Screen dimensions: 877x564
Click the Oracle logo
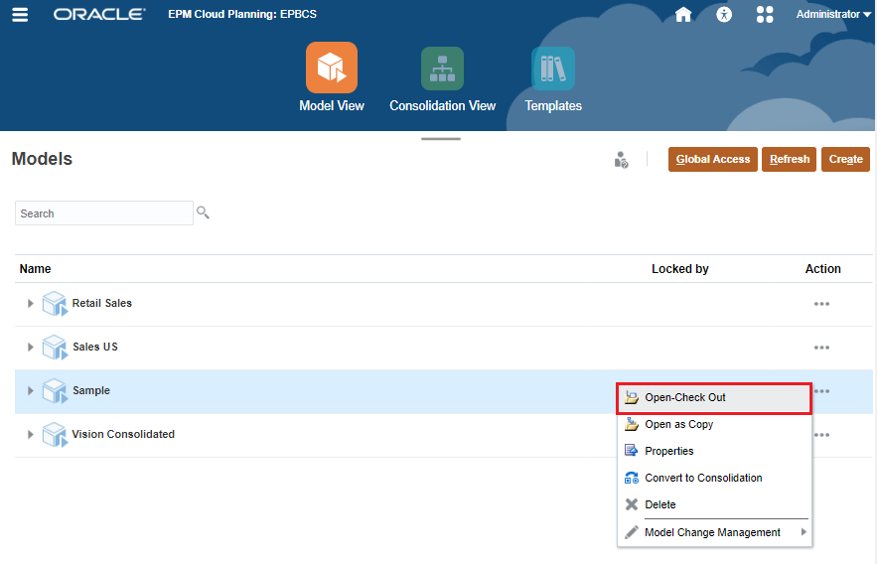[x=99, y=15]
